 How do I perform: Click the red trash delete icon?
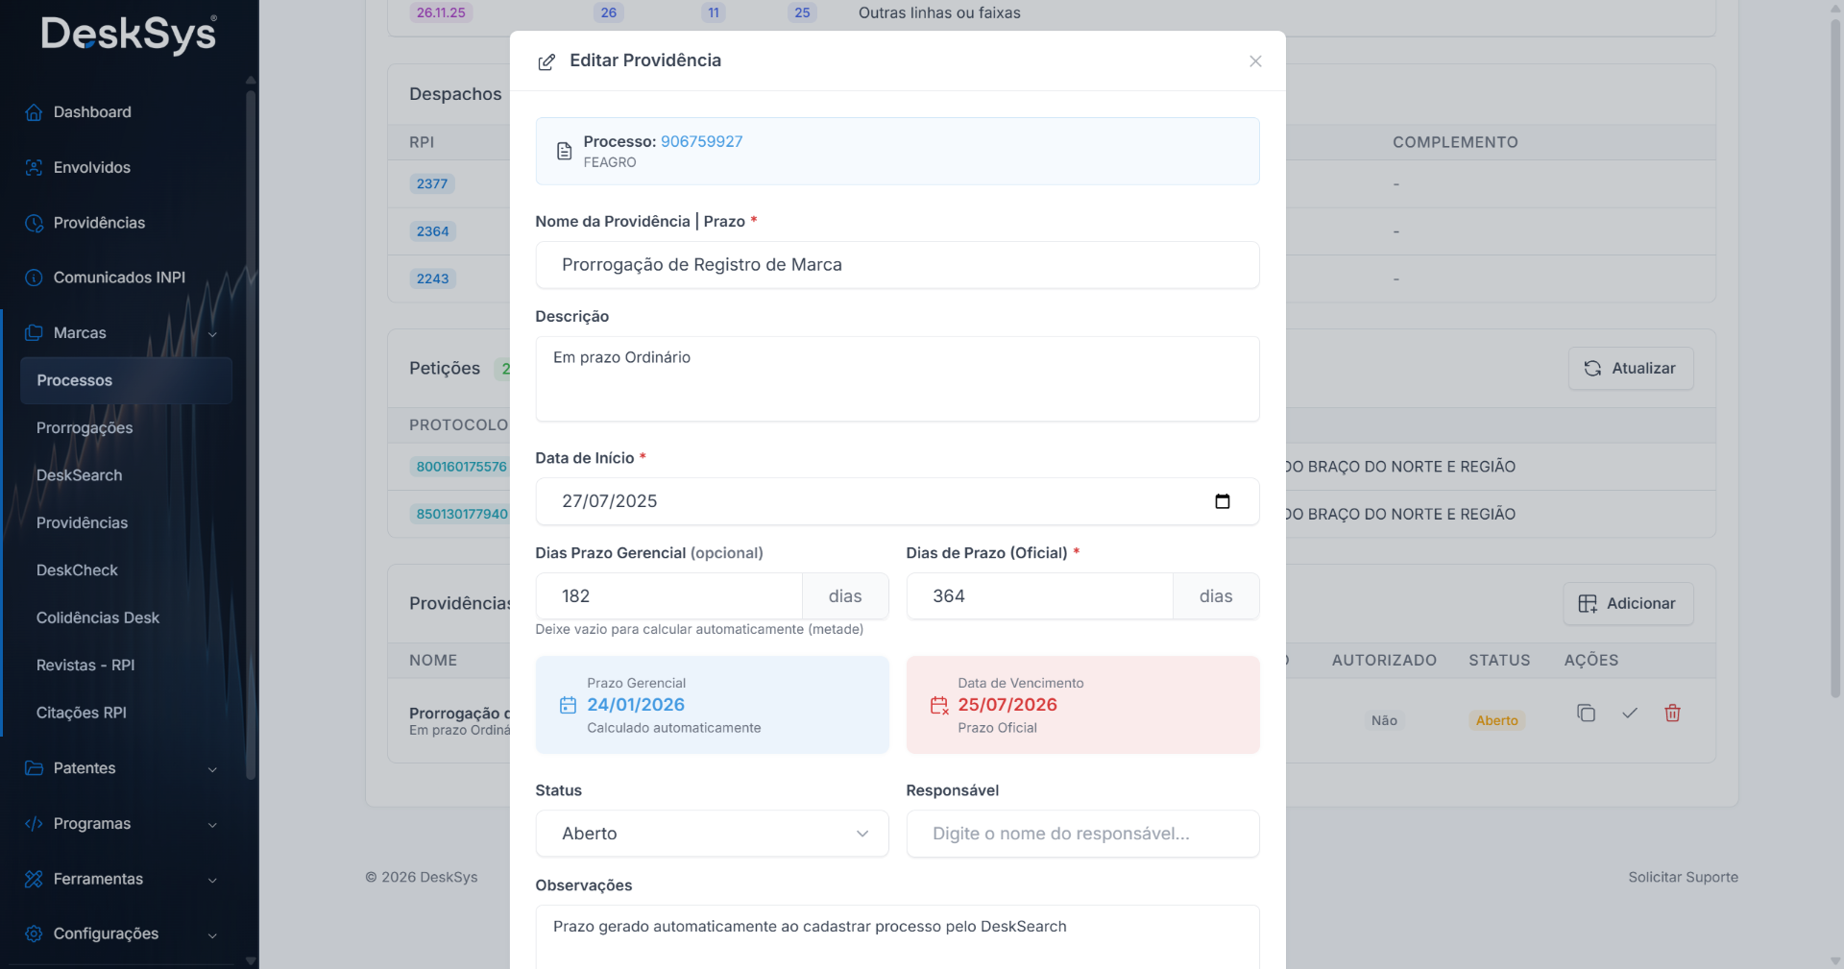[x=1672, y=713]
